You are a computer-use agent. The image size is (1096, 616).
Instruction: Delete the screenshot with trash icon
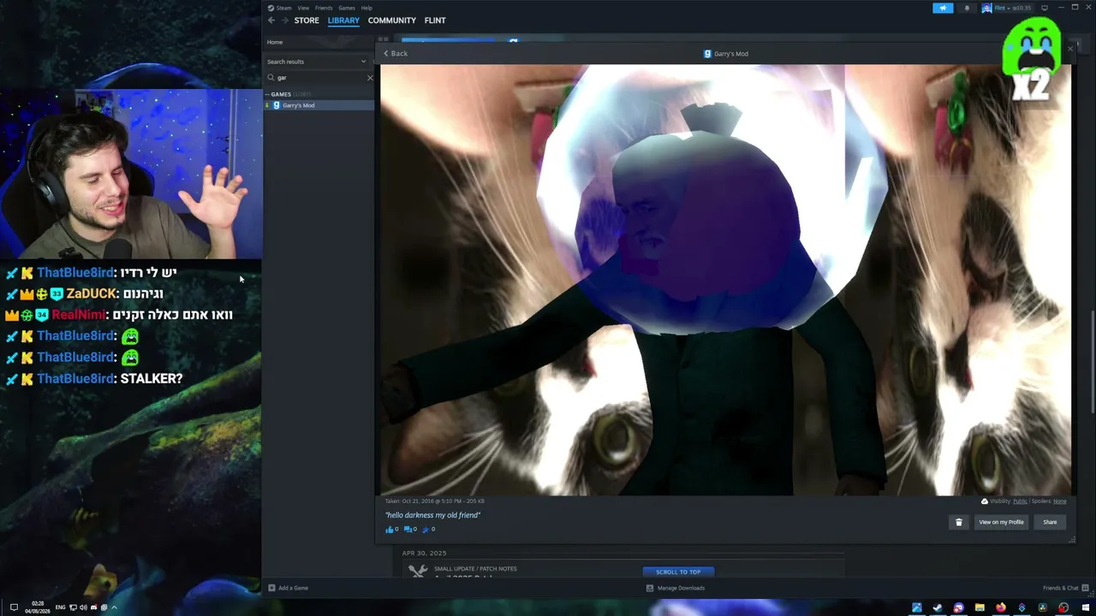959,522
